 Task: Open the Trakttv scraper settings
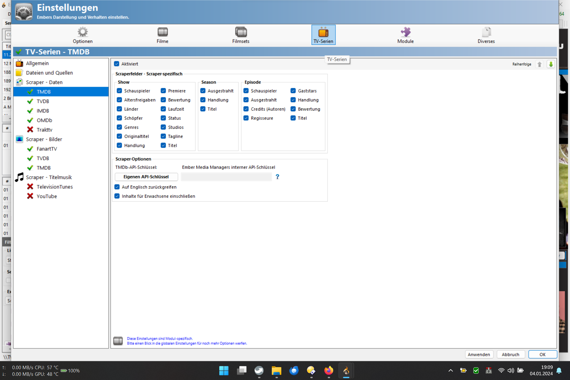coord(44,130)
